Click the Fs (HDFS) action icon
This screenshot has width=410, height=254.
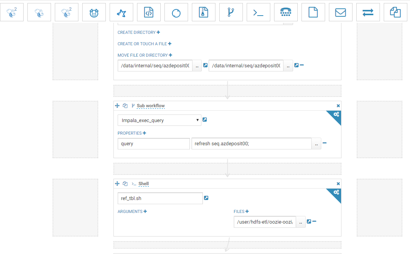pyautogui.click(x=313, y=12)
